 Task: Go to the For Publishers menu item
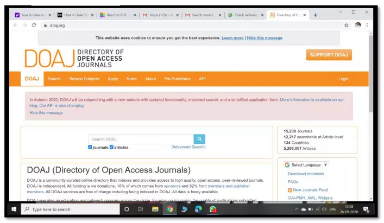coord(177,79)
